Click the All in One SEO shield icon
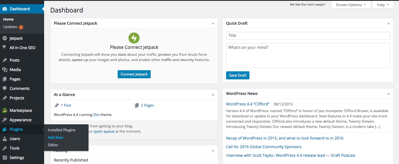Image resolution: width=399 pixels, height=164 pixels. click(x=4, y=47)
